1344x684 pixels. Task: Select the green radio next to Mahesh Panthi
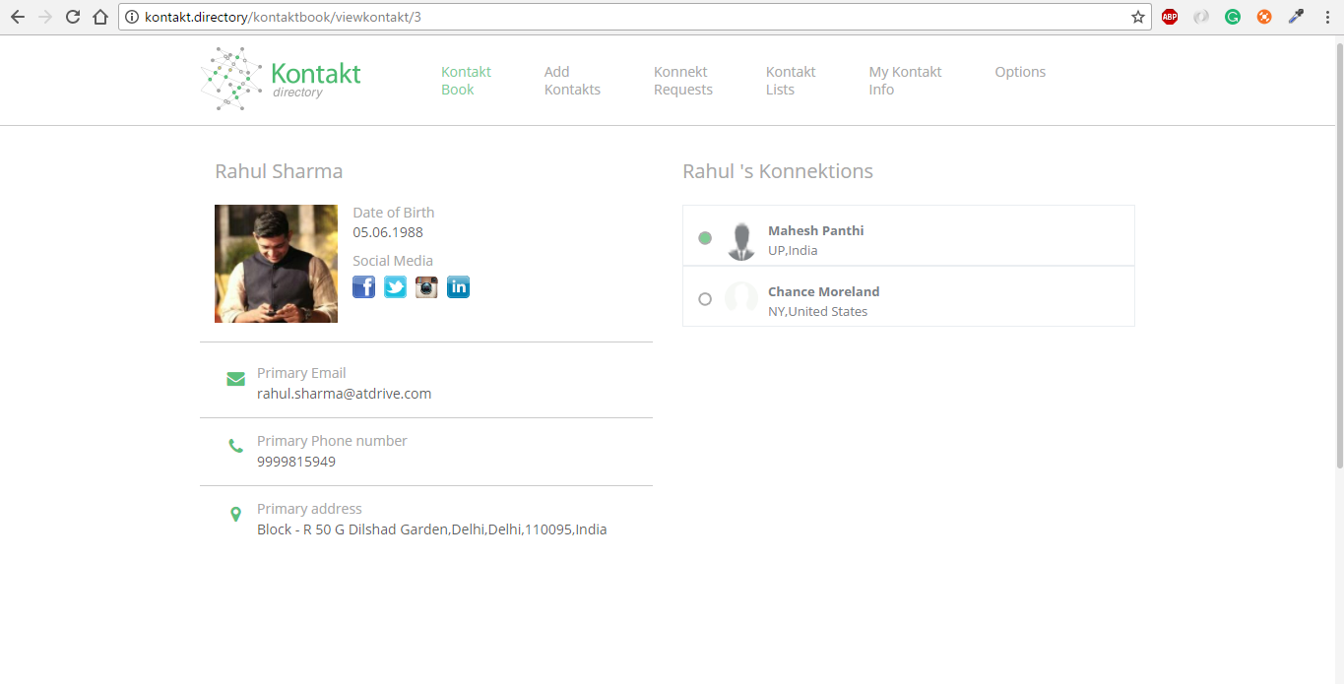tap(705, 238)
